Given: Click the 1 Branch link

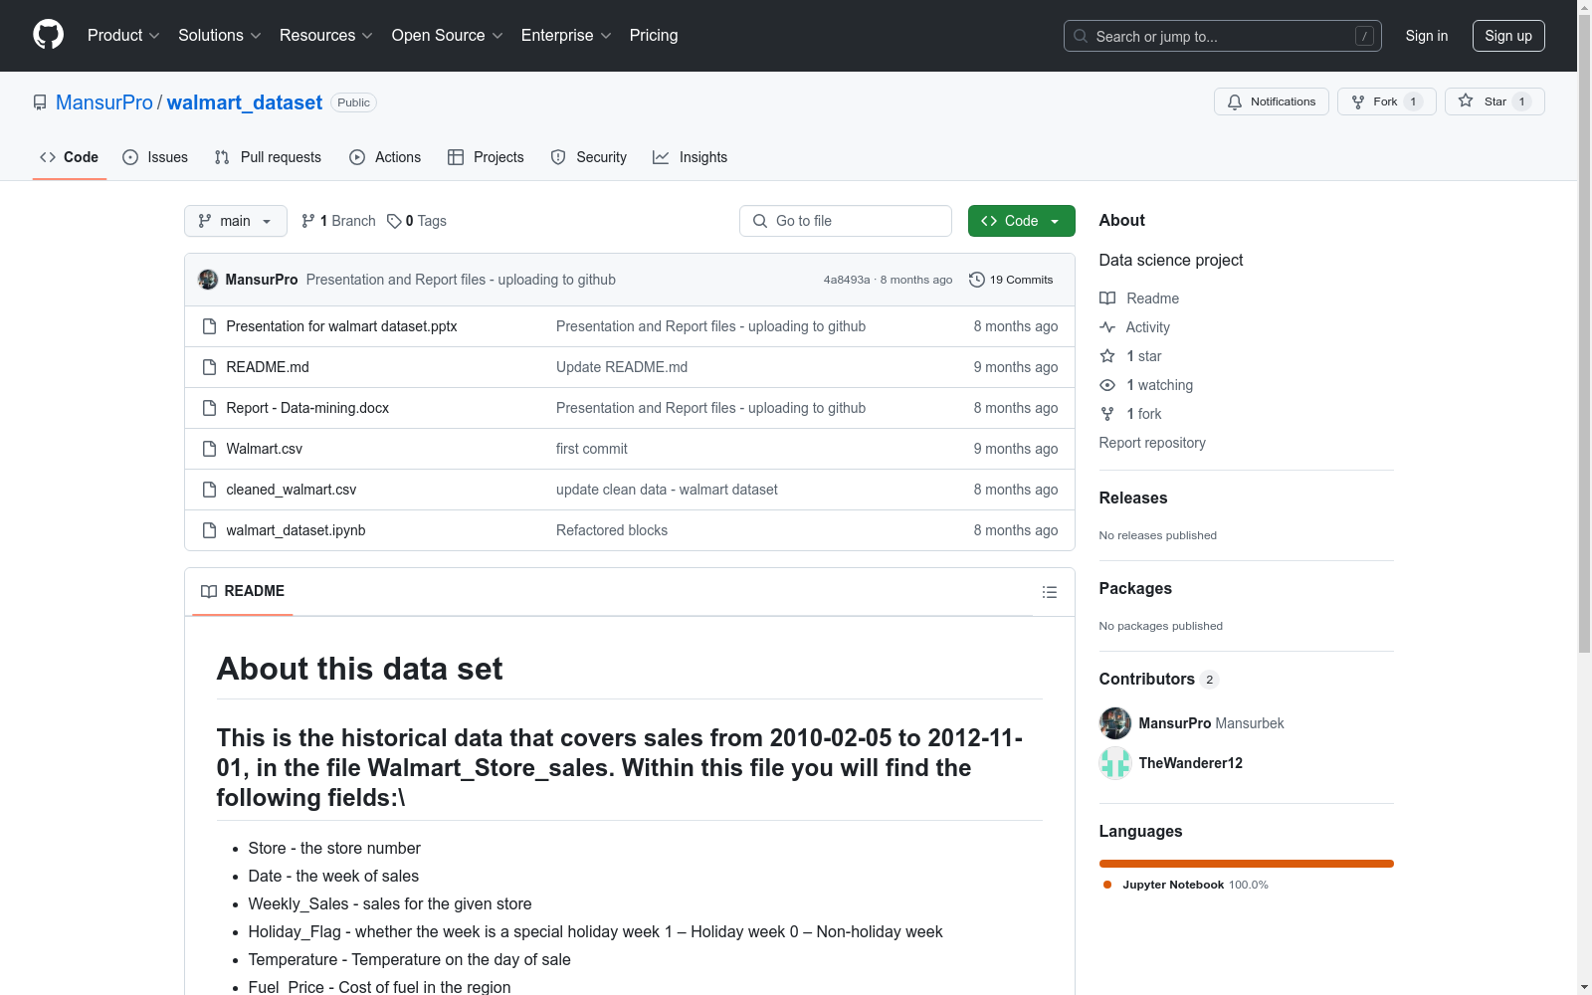Looking at the screenshot, I should click(338, 221).
